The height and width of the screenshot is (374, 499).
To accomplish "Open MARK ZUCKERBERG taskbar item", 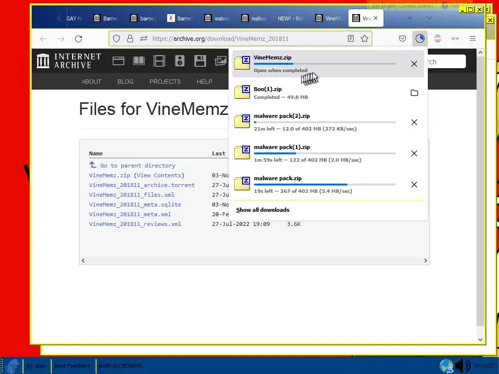I will [121, 366].
